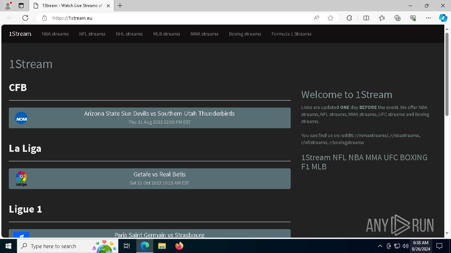Screen dimensions: 451x253
Task: Show hidden system tray icons
Action: click(x=380, y=246)
